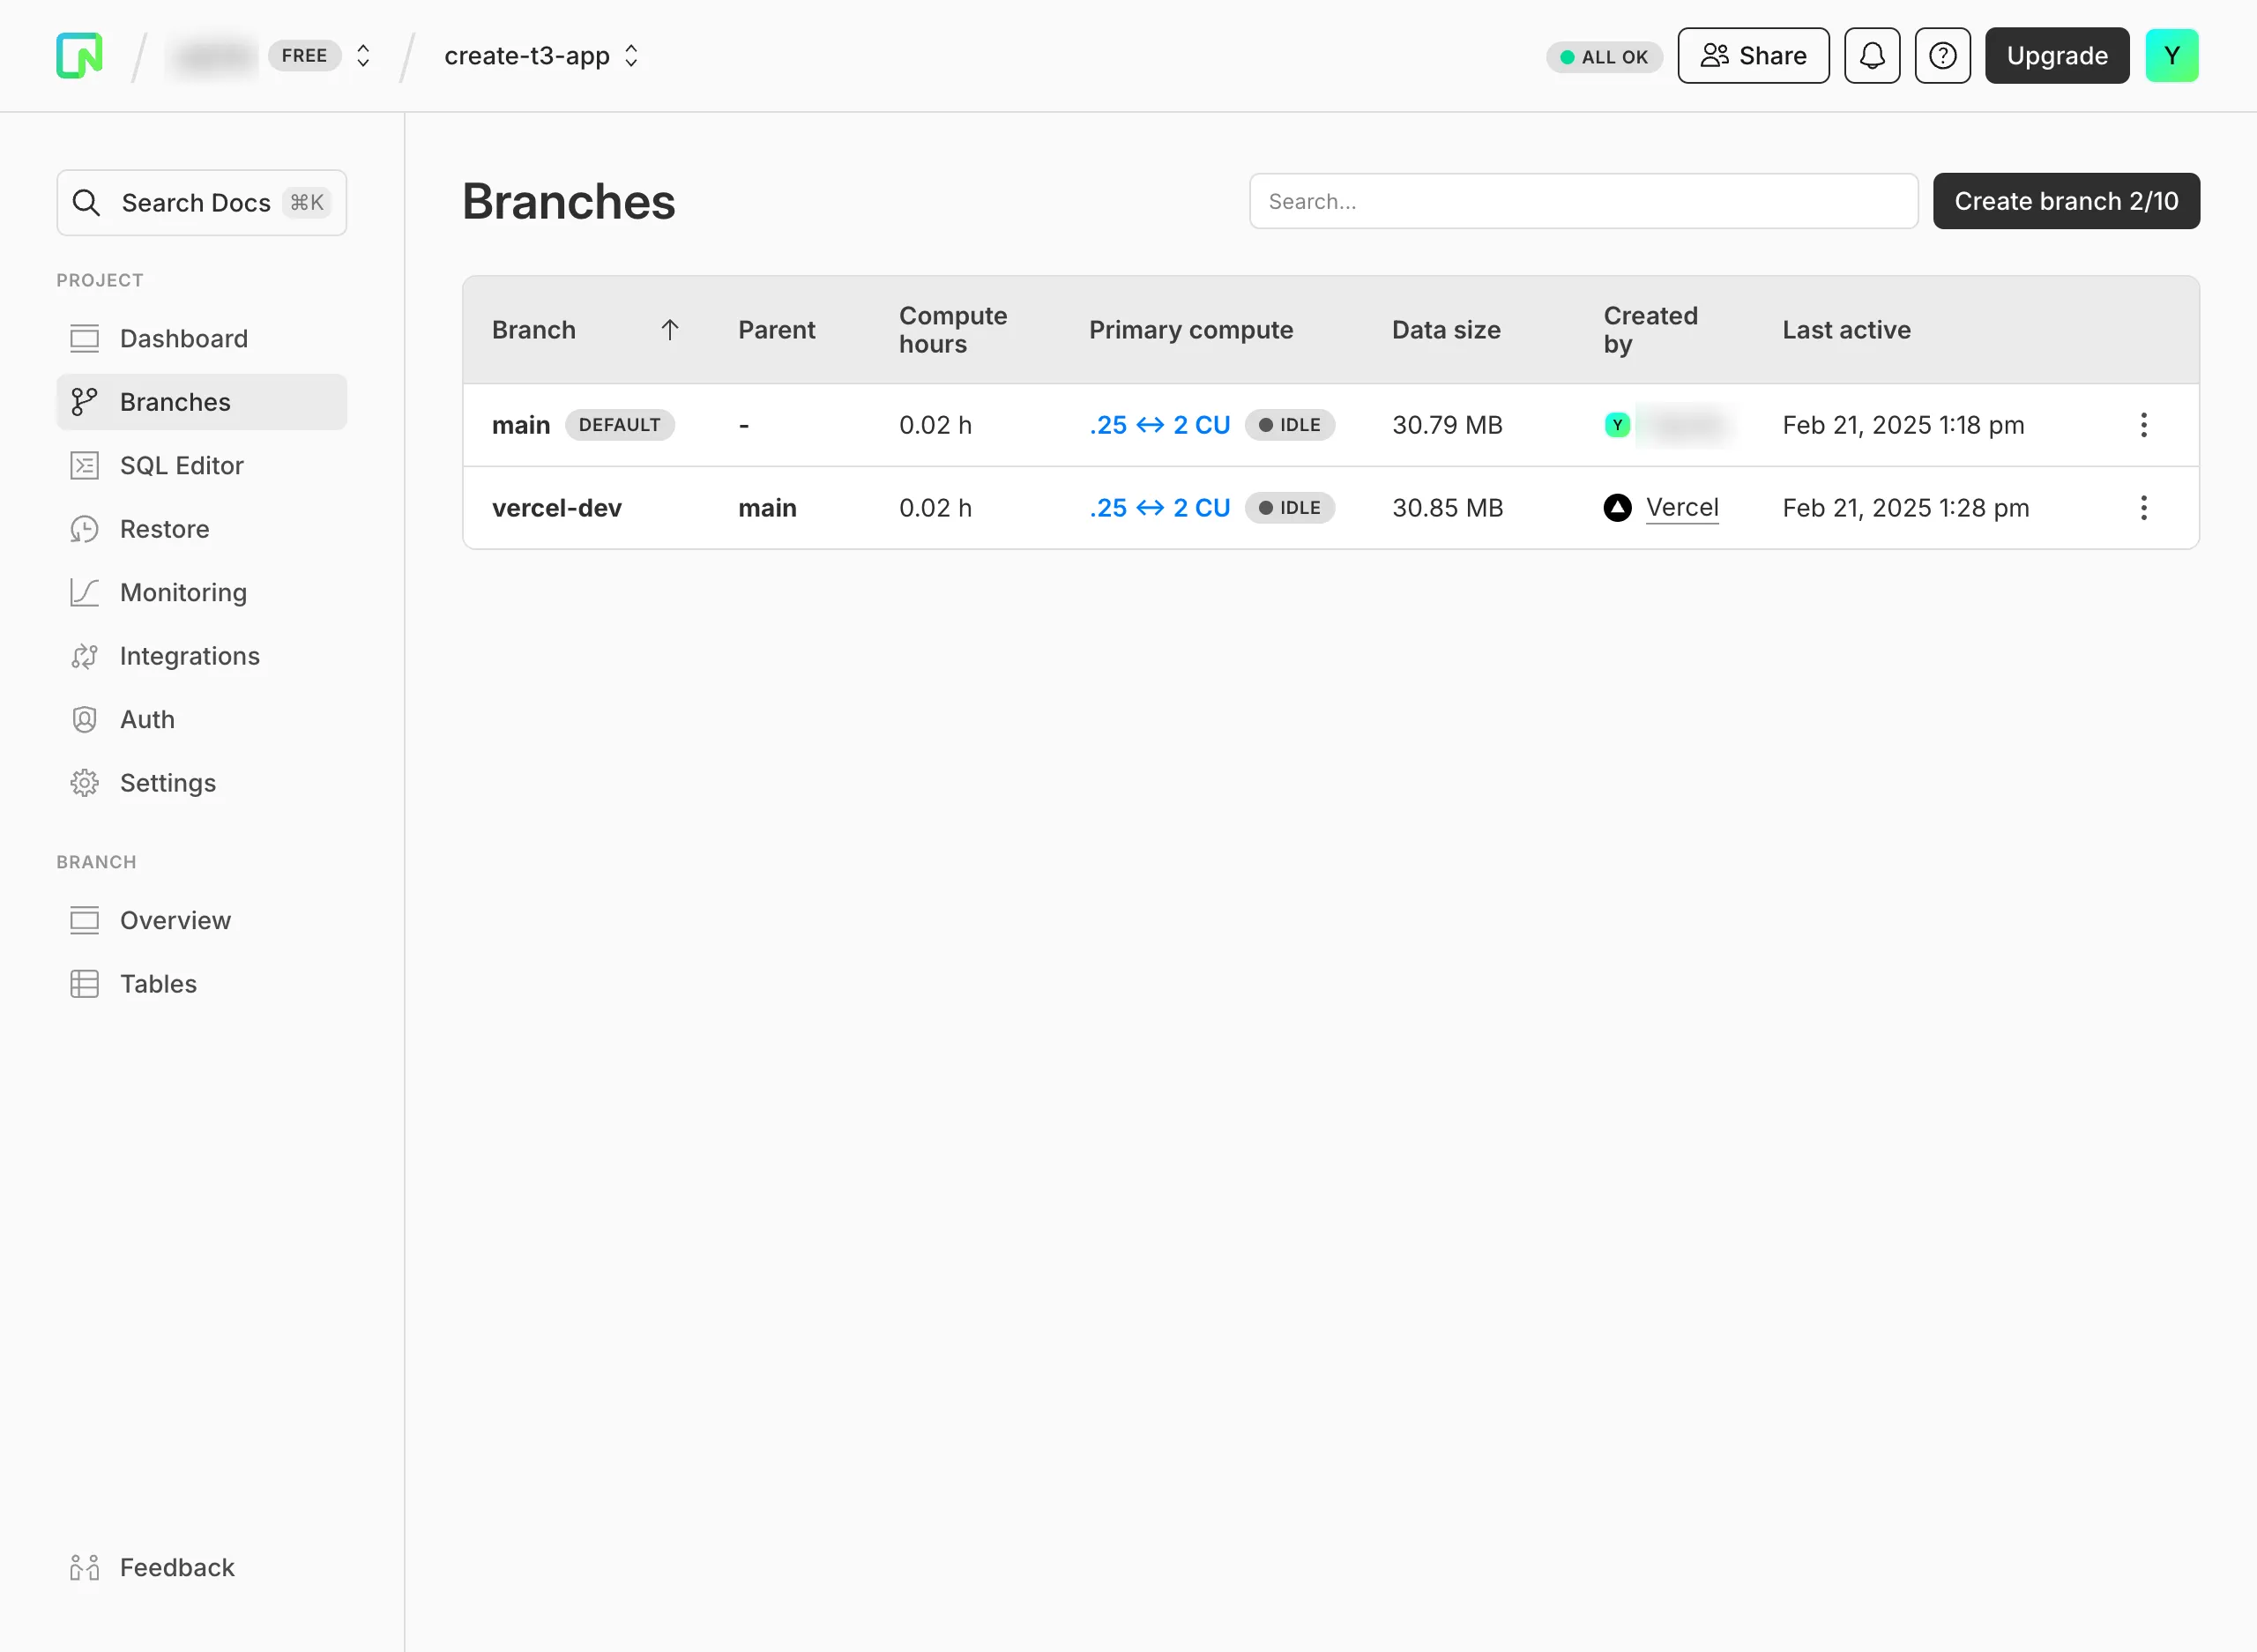Click IDLE status badge in main row
This screenshot has width=2257, height=1652.
(1289, 425)
